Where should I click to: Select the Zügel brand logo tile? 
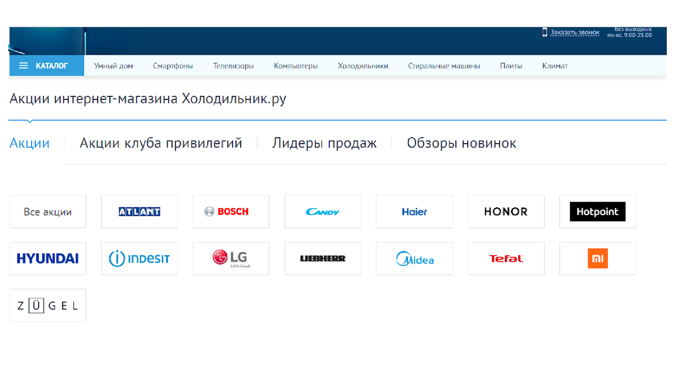point(48,305)
